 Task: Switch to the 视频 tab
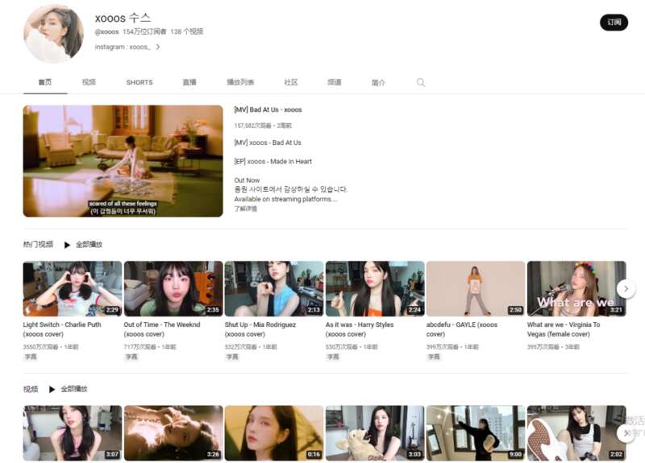tap(89, 83)
